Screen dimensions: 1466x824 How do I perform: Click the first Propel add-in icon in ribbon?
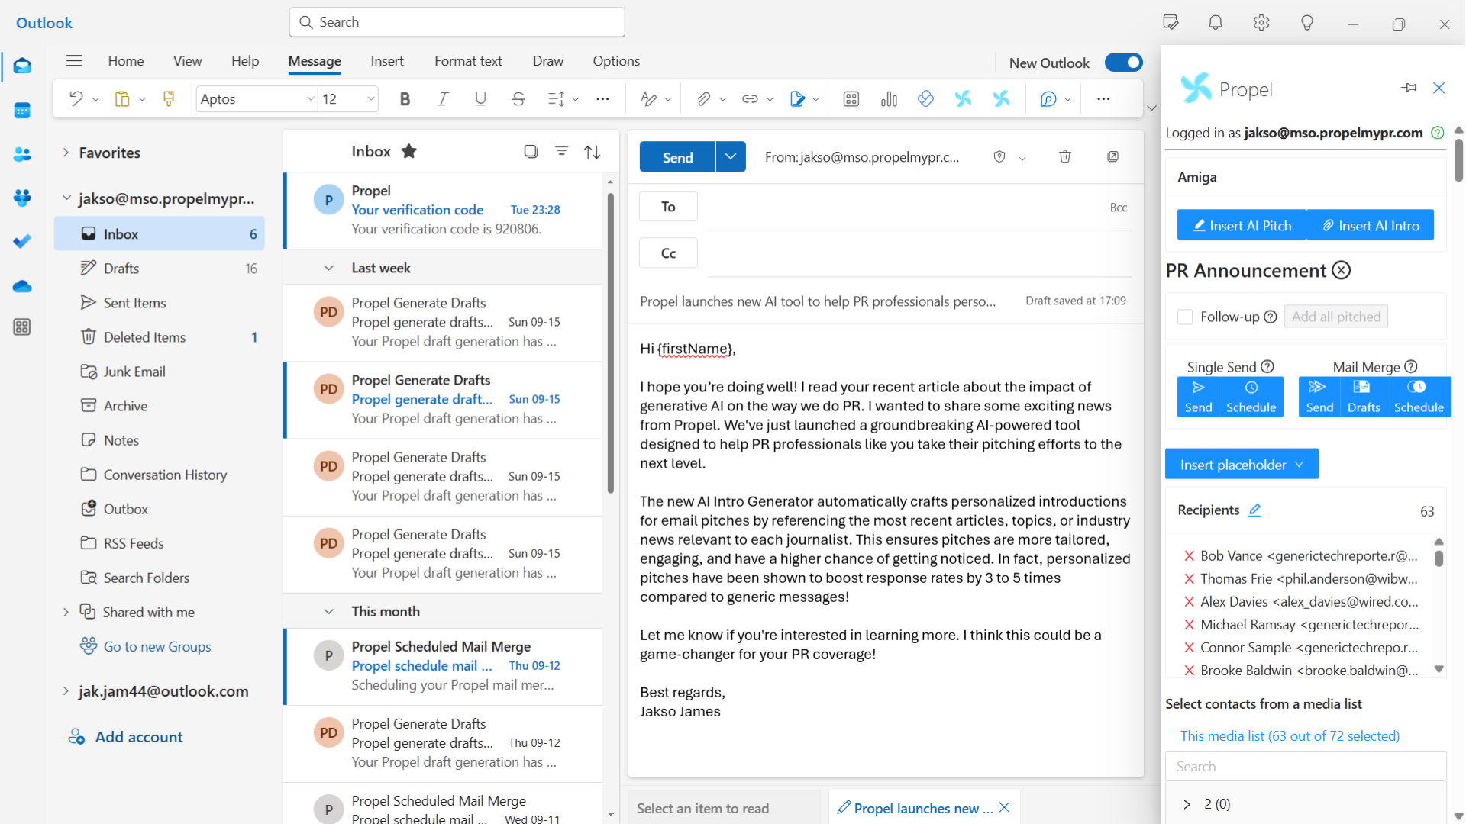(x=963, y=99)
